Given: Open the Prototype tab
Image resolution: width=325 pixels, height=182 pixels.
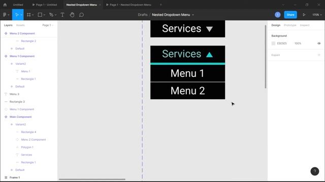Looking at the screenshot, I should tap(290, 25).
